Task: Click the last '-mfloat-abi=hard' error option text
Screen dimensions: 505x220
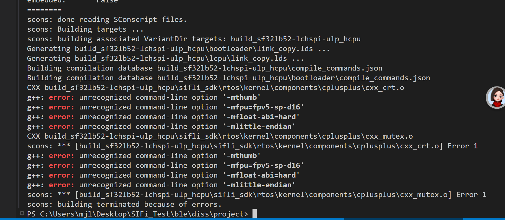Action: [x=261, y=175]
